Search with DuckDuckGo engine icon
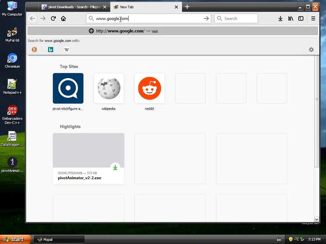Image resolution: width=326 pixels, height=244 pixels. coord(34,50)
